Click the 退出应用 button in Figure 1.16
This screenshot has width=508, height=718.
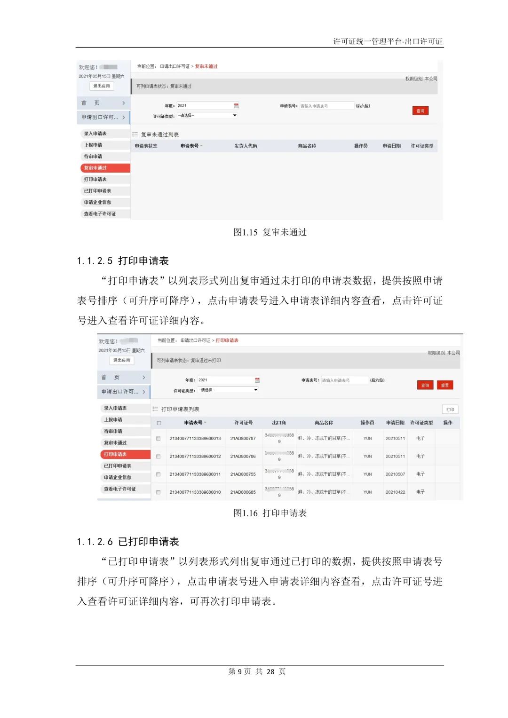122,360
